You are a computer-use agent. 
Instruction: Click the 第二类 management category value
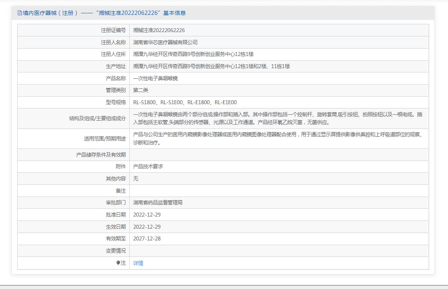pyautogui.click(x=141, y=90)
